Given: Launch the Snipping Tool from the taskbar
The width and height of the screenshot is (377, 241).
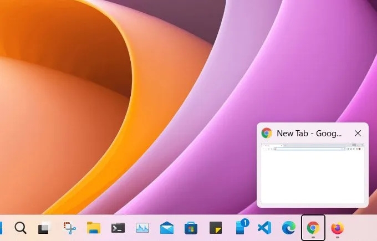Looking at the screenshot, I should (x=69, y=228).
